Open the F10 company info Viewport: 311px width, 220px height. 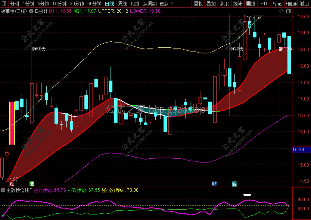(x=264, y=4)
